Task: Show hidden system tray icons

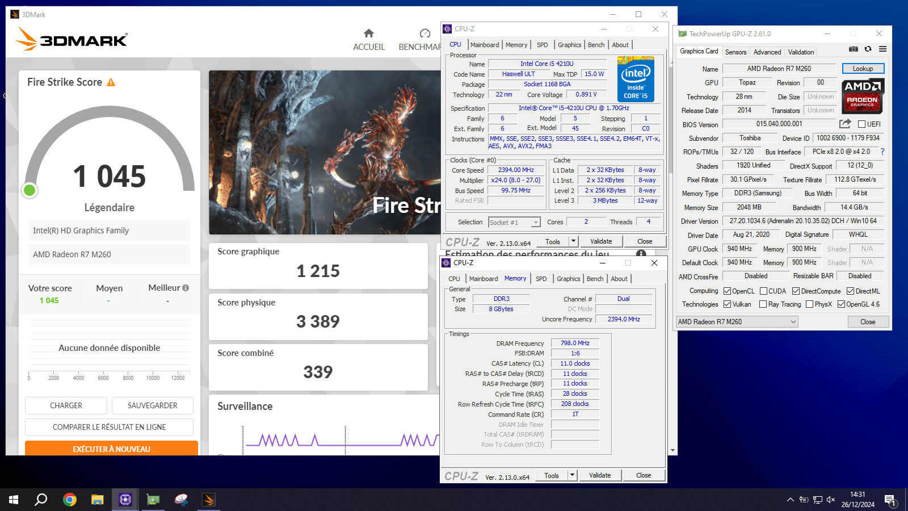Action: tap(790, 500)
